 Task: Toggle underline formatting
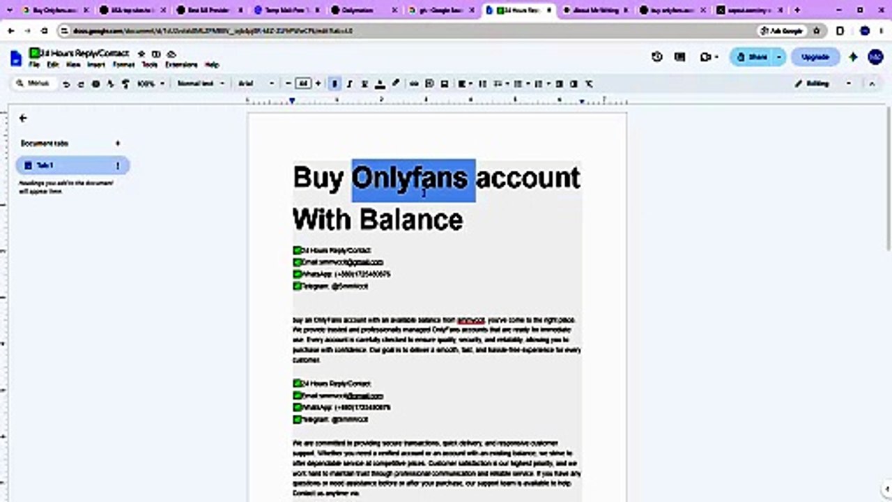click(x=364, y=84)
